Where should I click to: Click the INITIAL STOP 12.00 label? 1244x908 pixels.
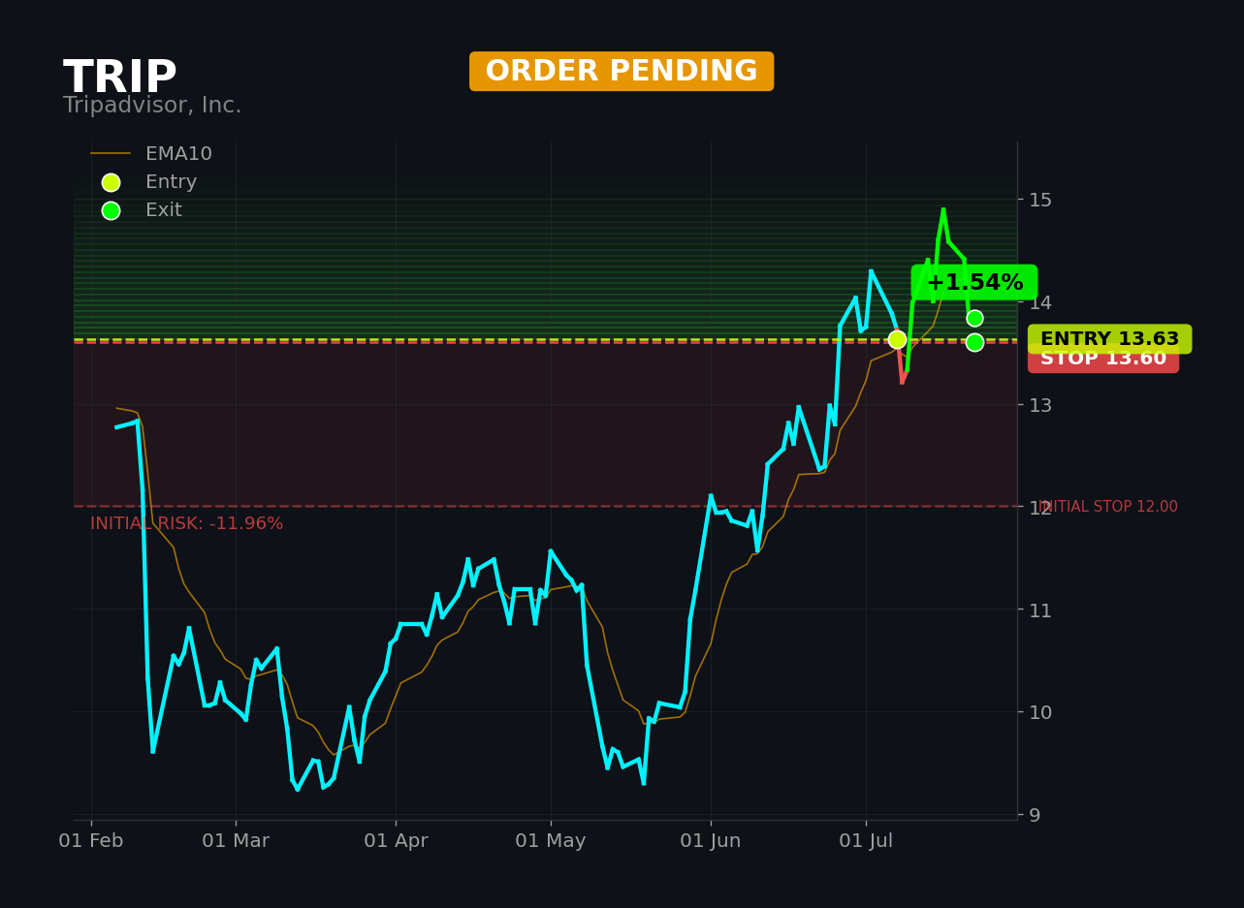click(x=1109, y=507)
